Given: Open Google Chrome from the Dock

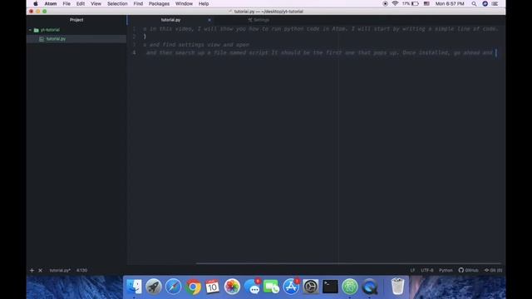Looking at the screenshot, I should 193,287.
